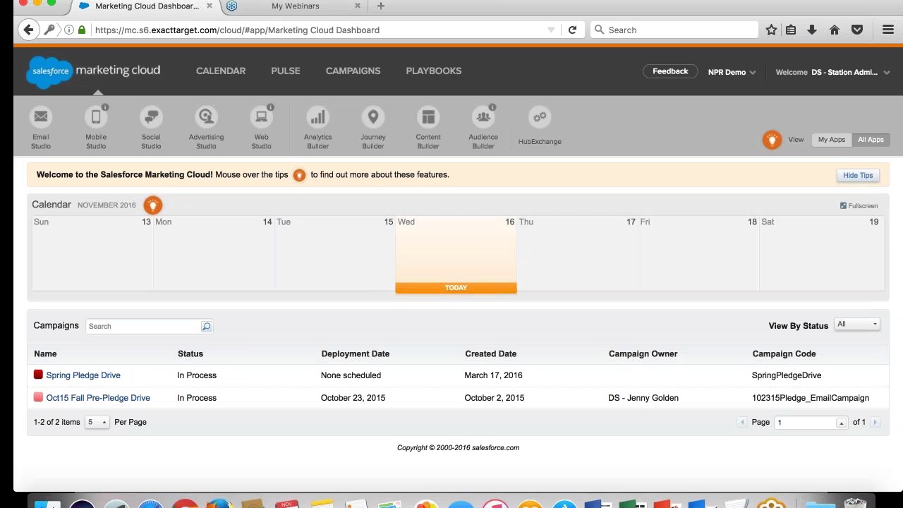Open the View By Status dropdown
Viewport: 903px width, 508px height.
[857, 324]
